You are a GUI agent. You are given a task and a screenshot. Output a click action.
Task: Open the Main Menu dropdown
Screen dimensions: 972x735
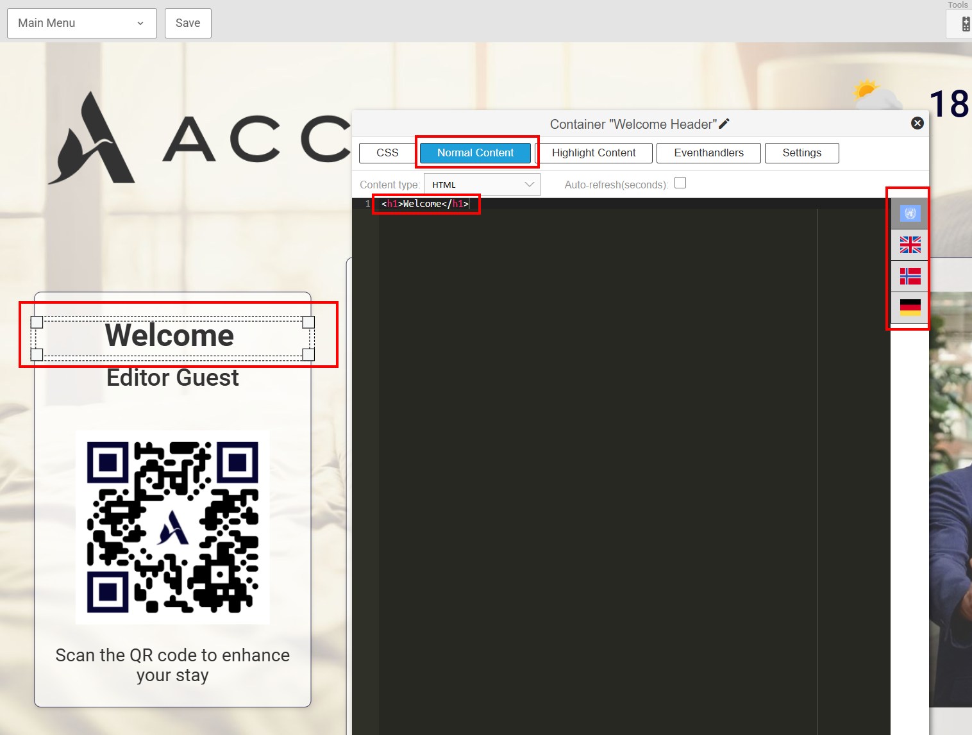[82, 23]
